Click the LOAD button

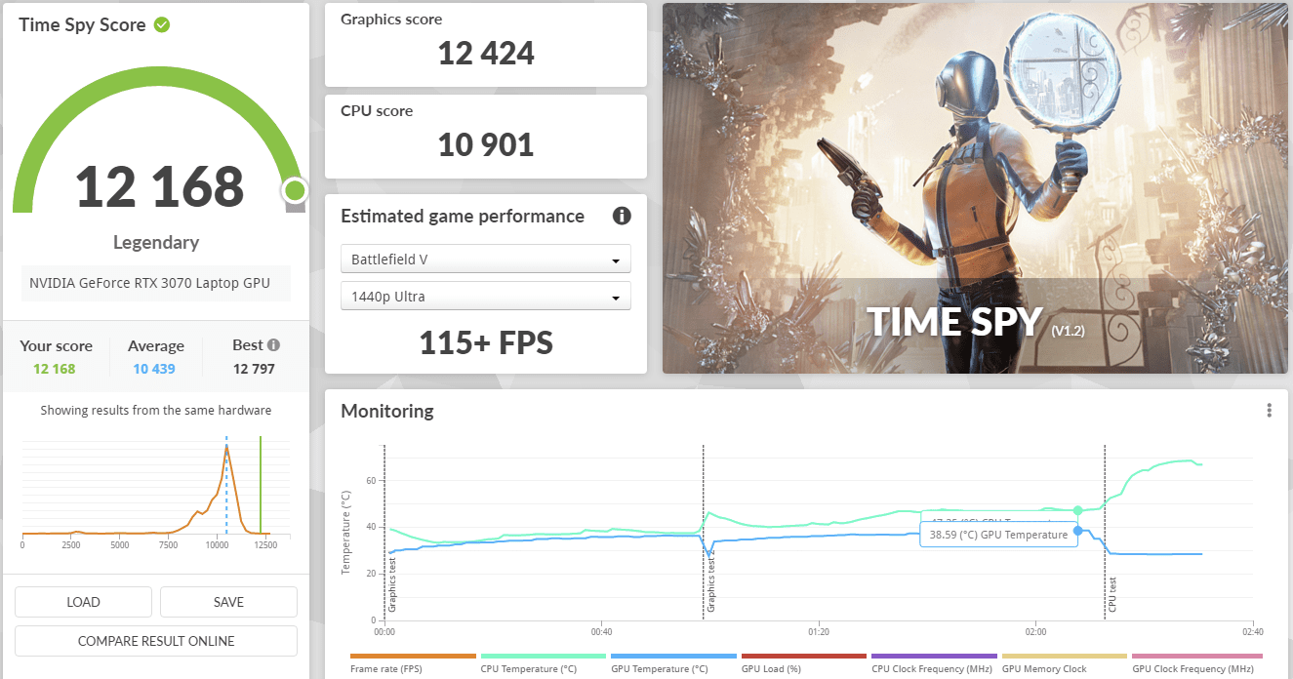click(83, 602)
